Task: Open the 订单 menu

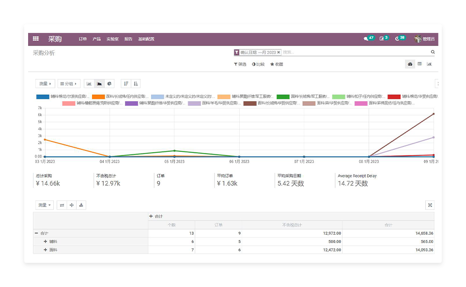Action: coord(83,39)
